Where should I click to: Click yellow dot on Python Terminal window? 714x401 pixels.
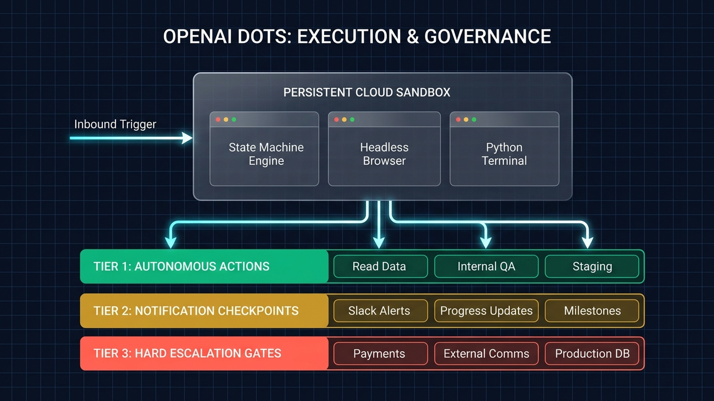tap(466, 119)
